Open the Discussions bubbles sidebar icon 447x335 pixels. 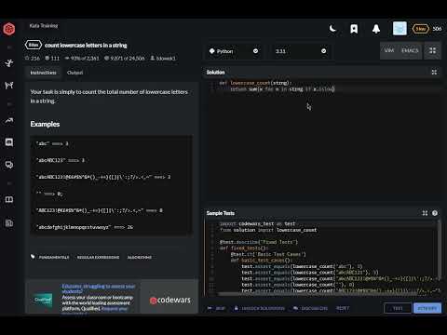[x=9, y=165]
